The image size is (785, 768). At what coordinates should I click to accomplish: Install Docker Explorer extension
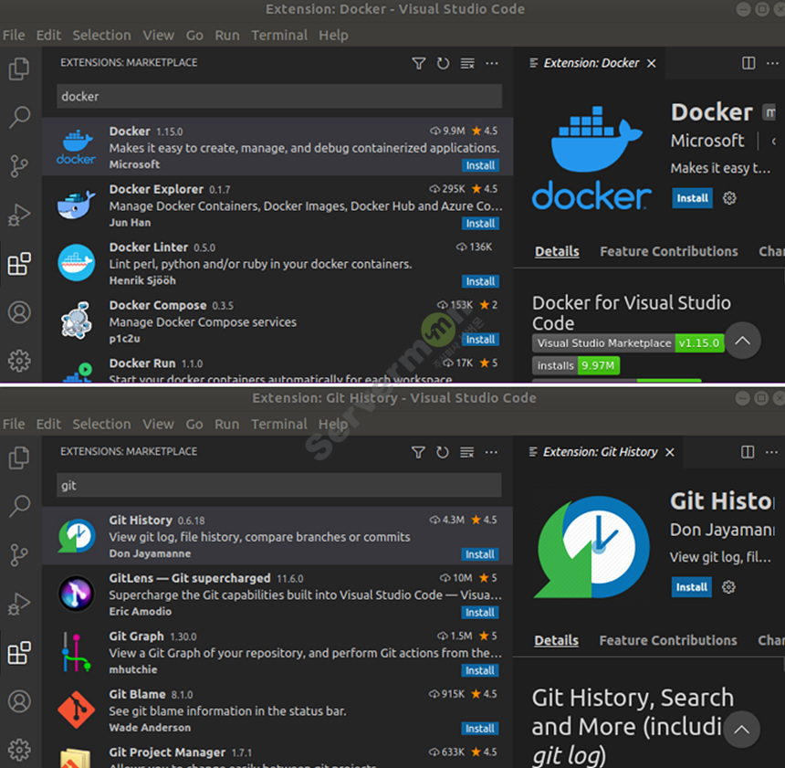(x=480, y=224)
